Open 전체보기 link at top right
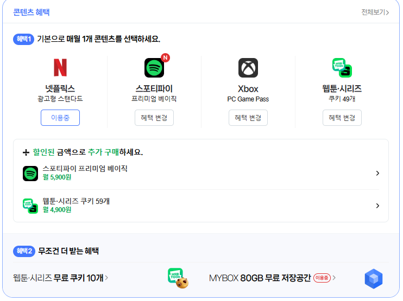403x301 pixels. (x=375, y=12)
